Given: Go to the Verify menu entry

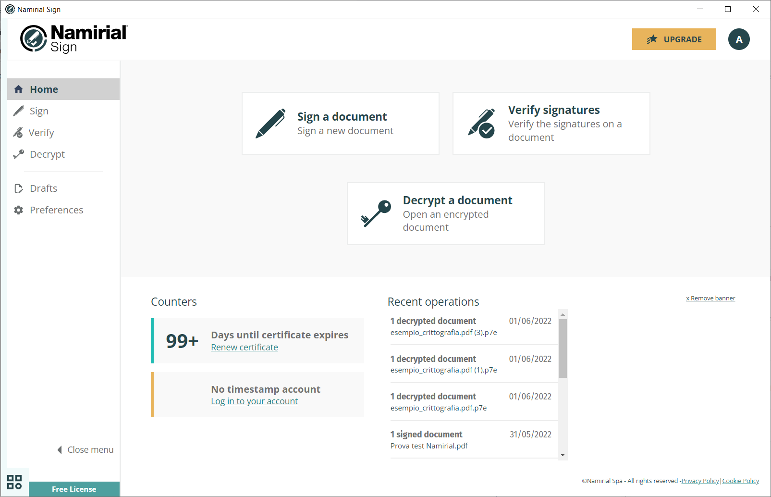Looking at the screenshot, I should [63, 133].
